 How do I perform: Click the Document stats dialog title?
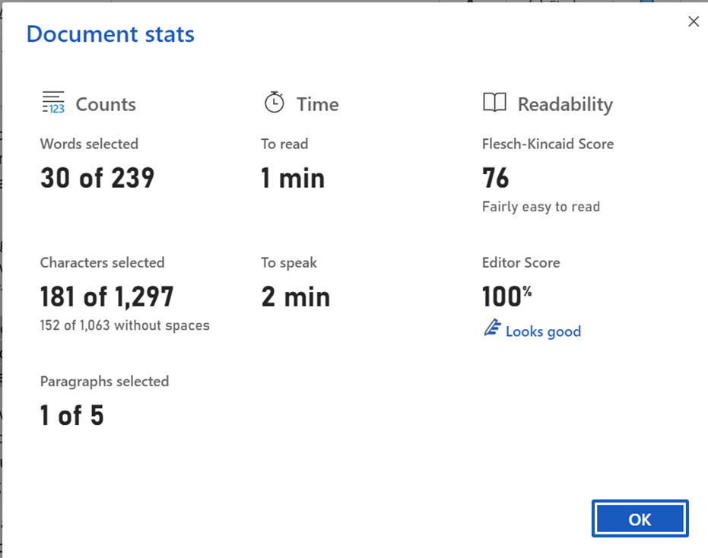tap(110, 33)
